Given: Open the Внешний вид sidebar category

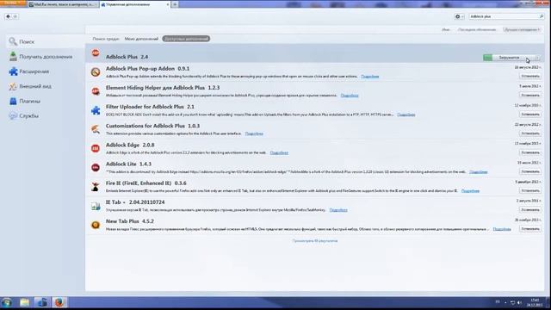Looking at the screenshot, I should coord(46,86).
